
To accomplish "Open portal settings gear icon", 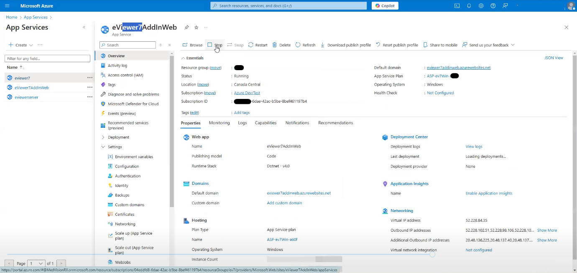I will point(481,6).
